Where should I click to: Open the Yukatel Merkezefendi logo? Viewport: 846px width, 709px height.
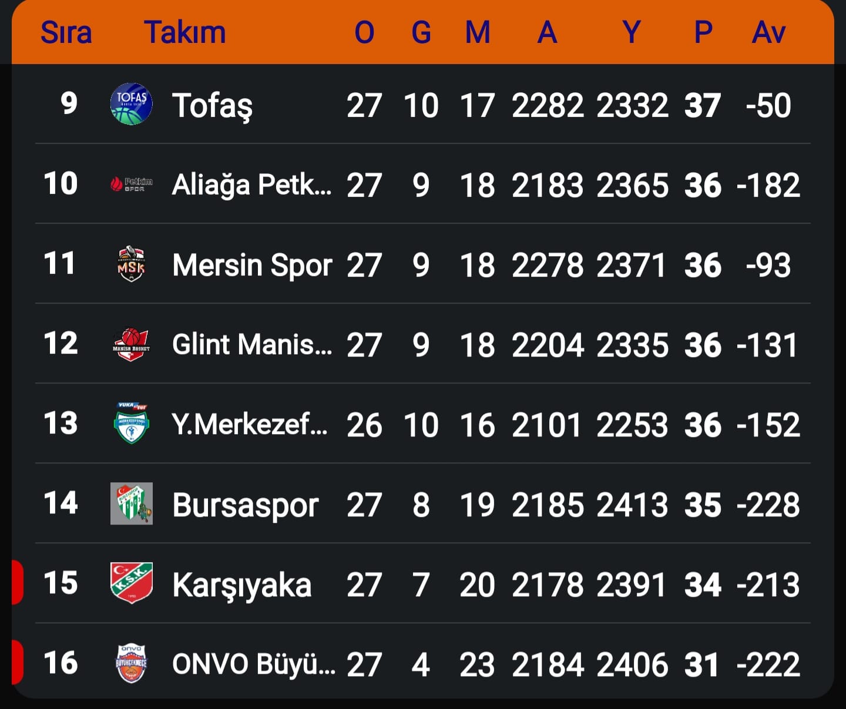coord(132,424)
